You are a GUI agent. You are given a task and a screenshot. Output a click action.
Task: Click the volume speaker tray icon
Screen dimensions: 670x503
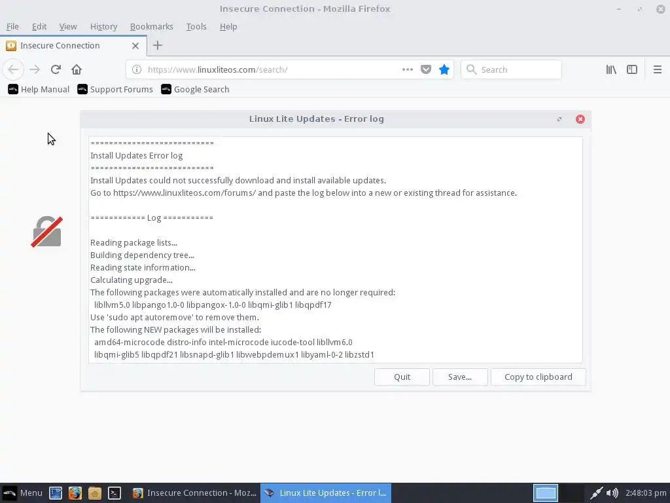click(612, 493)
